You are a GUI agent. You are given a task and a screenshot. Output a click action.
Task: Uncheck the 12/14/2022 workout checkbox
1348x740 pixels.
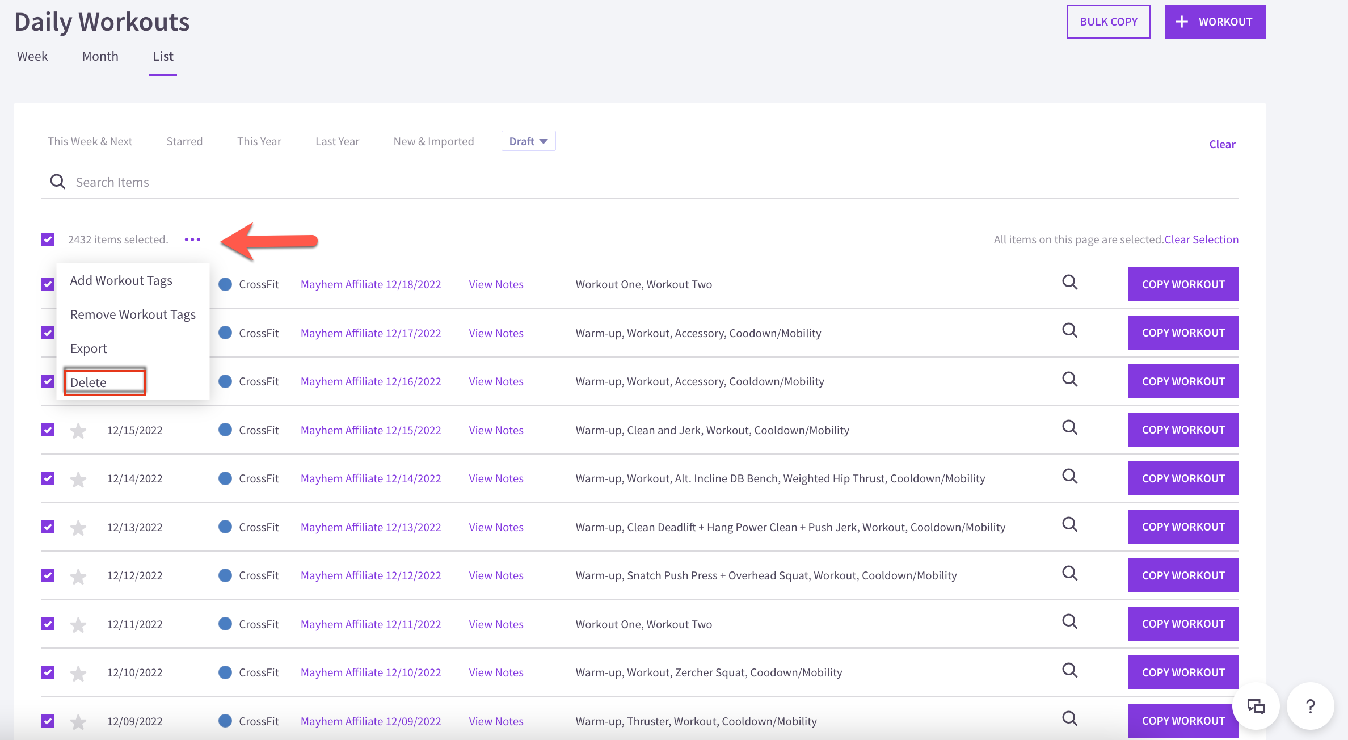point(48,478)
